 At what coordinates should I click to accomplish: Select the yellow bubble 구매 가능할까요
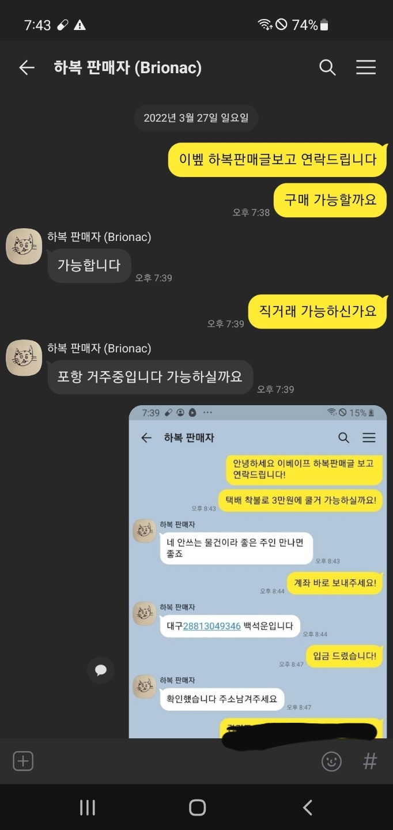point(330,200)
